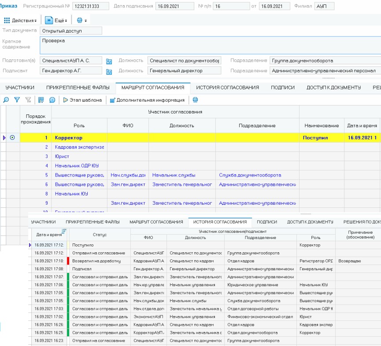The height and width of the screenshot is (346, 381).
Task: Click the Краткое содержание text area
Action: pos(210,45)
